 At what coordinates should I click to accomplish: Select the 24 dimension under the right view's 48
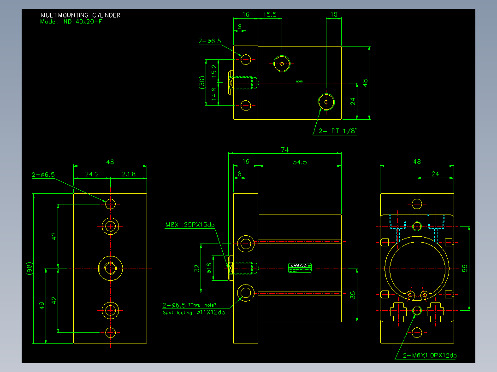(435, 174)
